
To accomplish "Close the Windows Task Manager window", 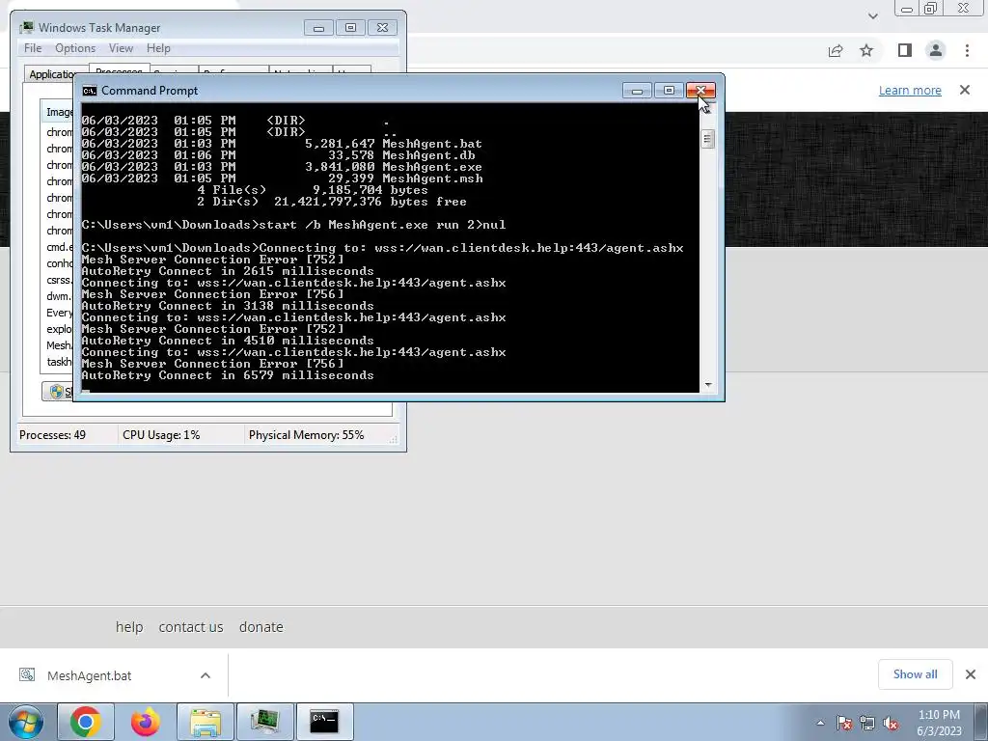I will click(382, 28).
